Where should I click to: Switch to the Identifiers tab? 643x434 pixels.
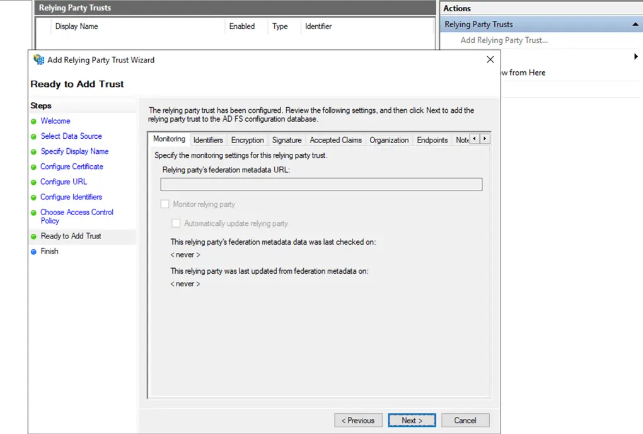208,140
